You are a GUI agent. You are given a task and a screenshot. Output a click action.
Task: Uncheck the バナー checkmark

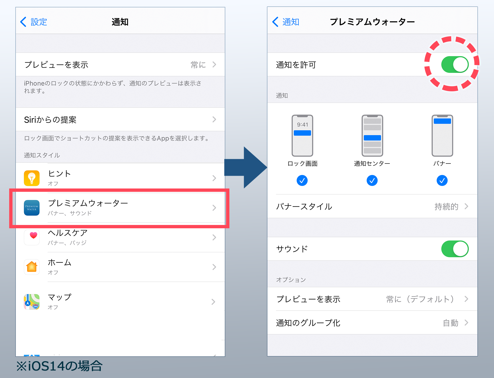[x=442, y=181]
